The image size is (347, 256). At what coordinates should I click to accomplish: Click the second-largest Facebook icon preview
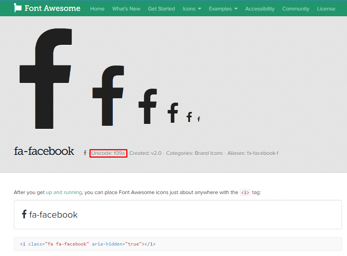pyautogui.click(x=108, y=95)
